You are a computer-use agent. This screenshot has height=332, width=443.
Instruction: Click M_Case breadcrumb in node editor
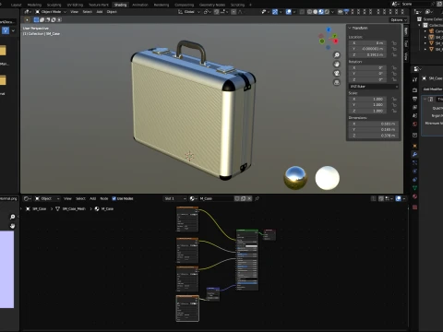click(x=107, y=208)
